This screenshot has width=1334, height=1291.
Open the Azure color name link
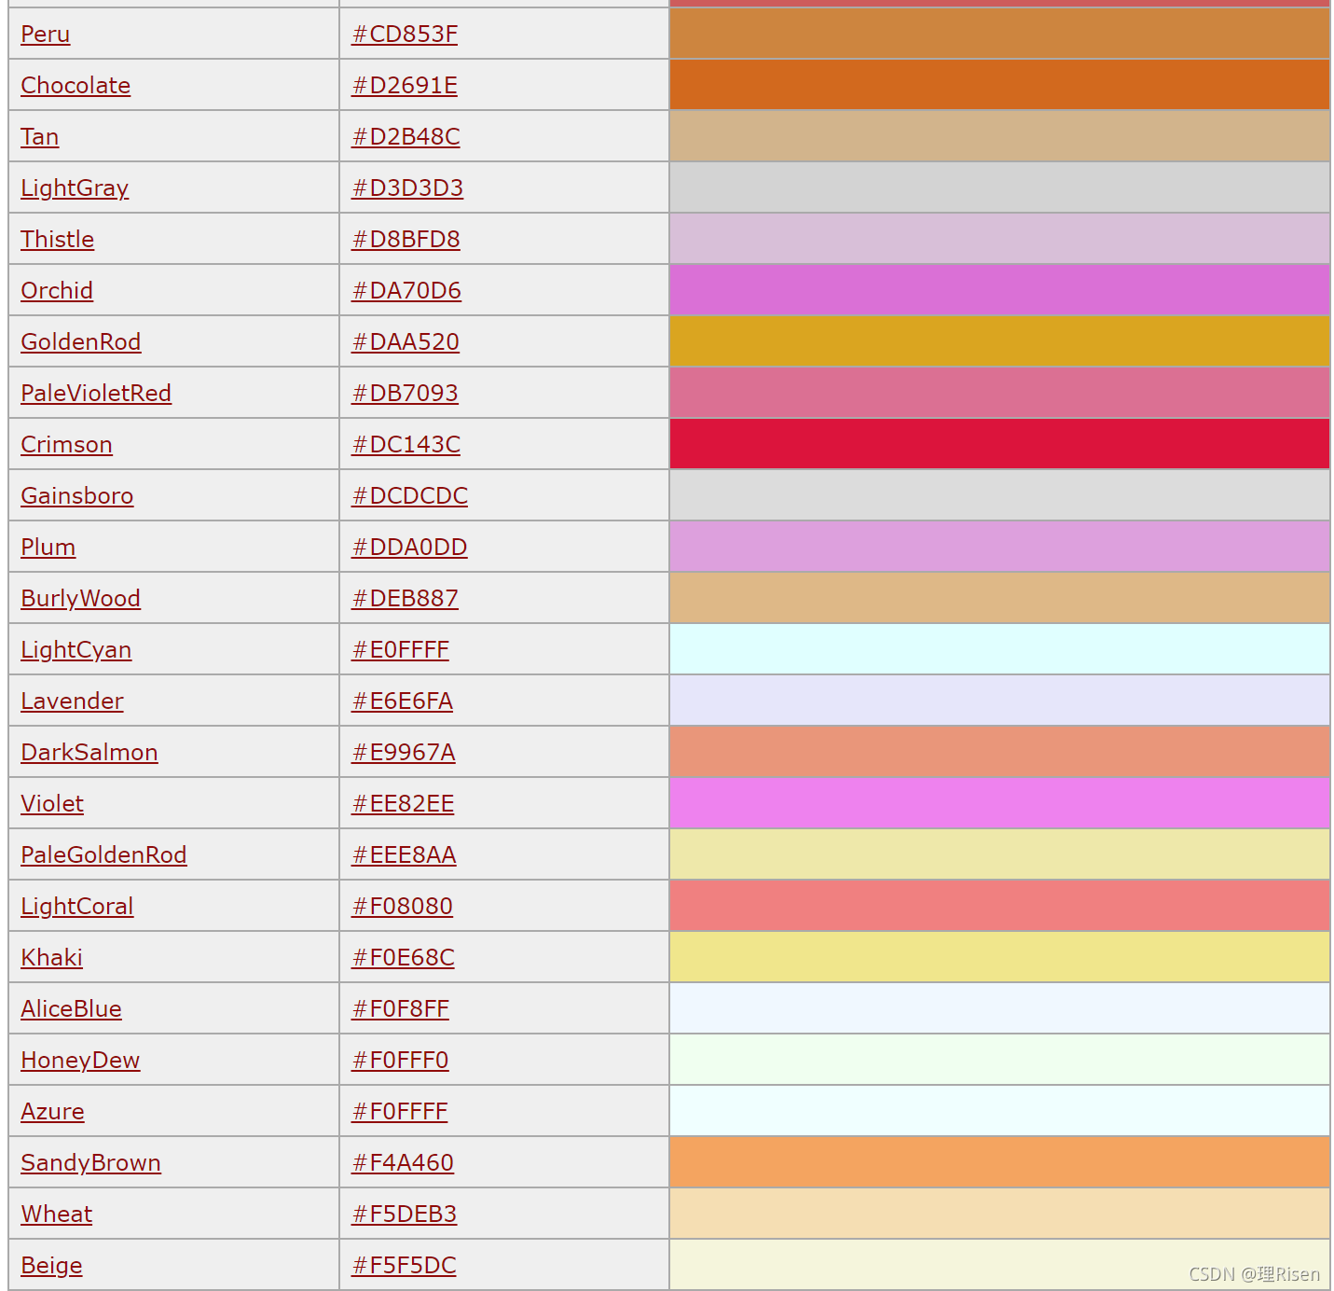(x=53, y=1112)
